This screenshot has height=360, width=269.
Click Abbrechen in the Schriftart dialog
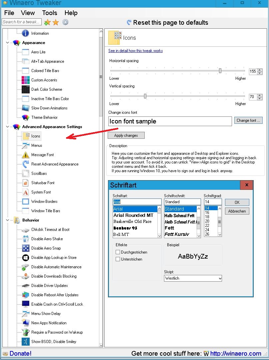tap(237, 211)
